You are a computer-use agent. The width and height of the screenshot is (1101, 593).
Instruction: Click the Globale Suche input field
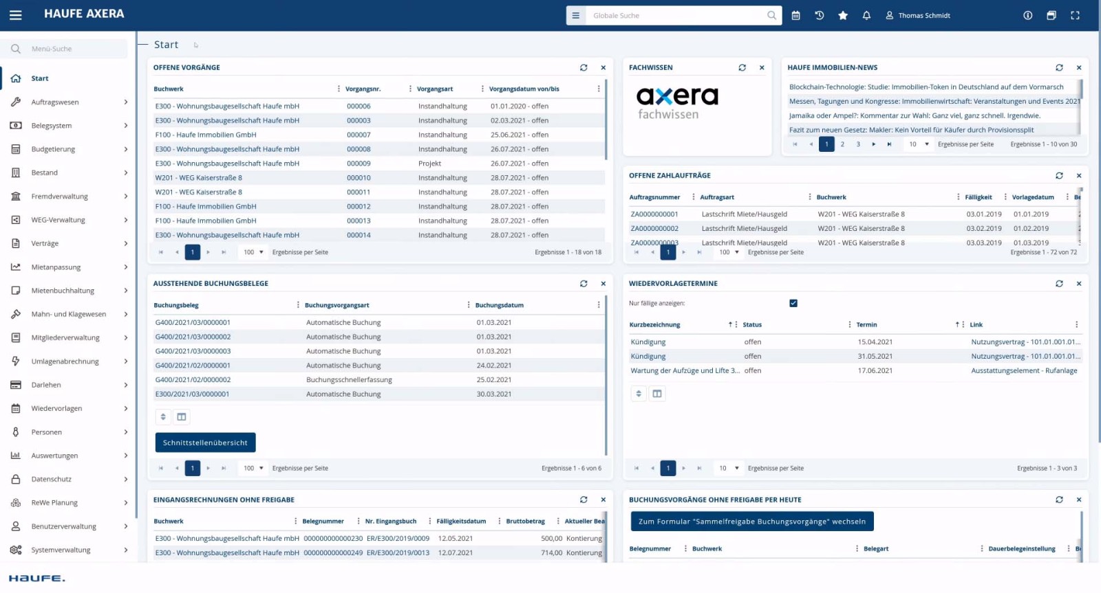[x=678, y=15]
